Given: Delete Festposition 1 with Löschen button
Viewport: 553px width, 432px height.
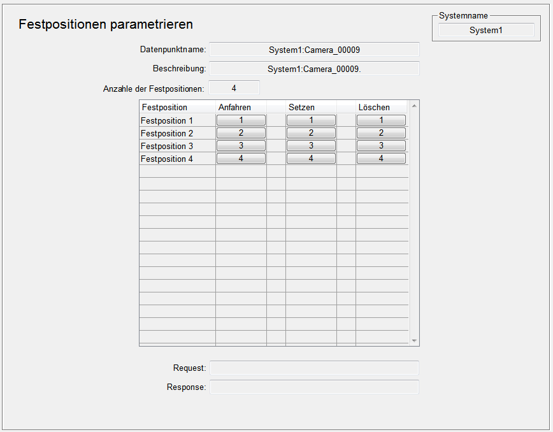Looking at the screenshot, I should [381, 120].
